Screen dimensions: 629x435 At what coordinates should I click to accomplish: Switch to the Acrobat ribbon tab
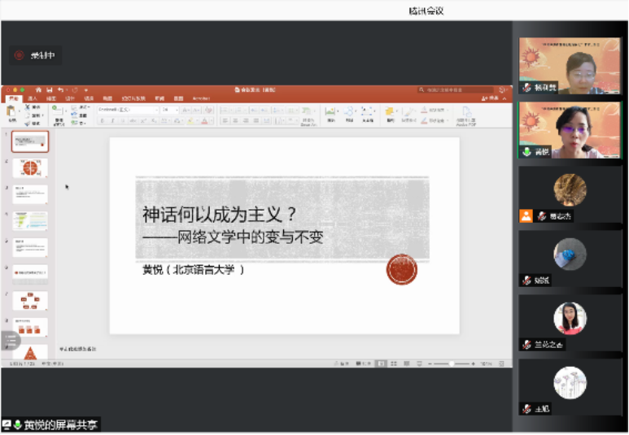tap(200, 98)
